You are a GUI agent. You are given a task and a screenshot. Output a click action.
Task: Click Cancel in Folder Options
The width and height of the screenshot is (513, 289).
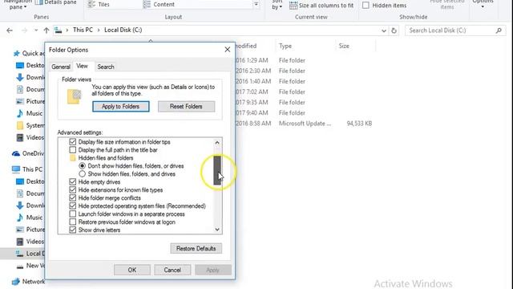click(x=172, y=270)
